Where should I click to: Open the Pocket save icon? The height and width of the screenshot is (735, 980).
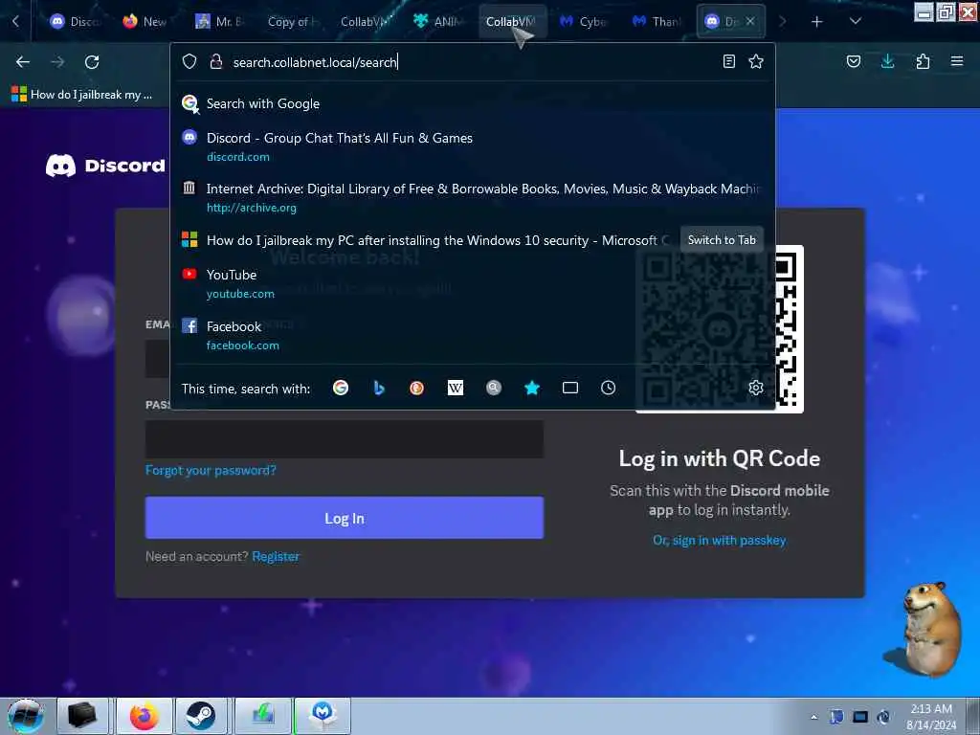[x=854, y=61]
